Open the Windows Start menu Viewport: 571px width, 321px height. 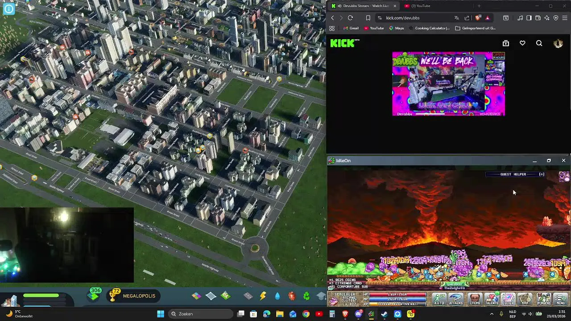(x=161, y=314)
